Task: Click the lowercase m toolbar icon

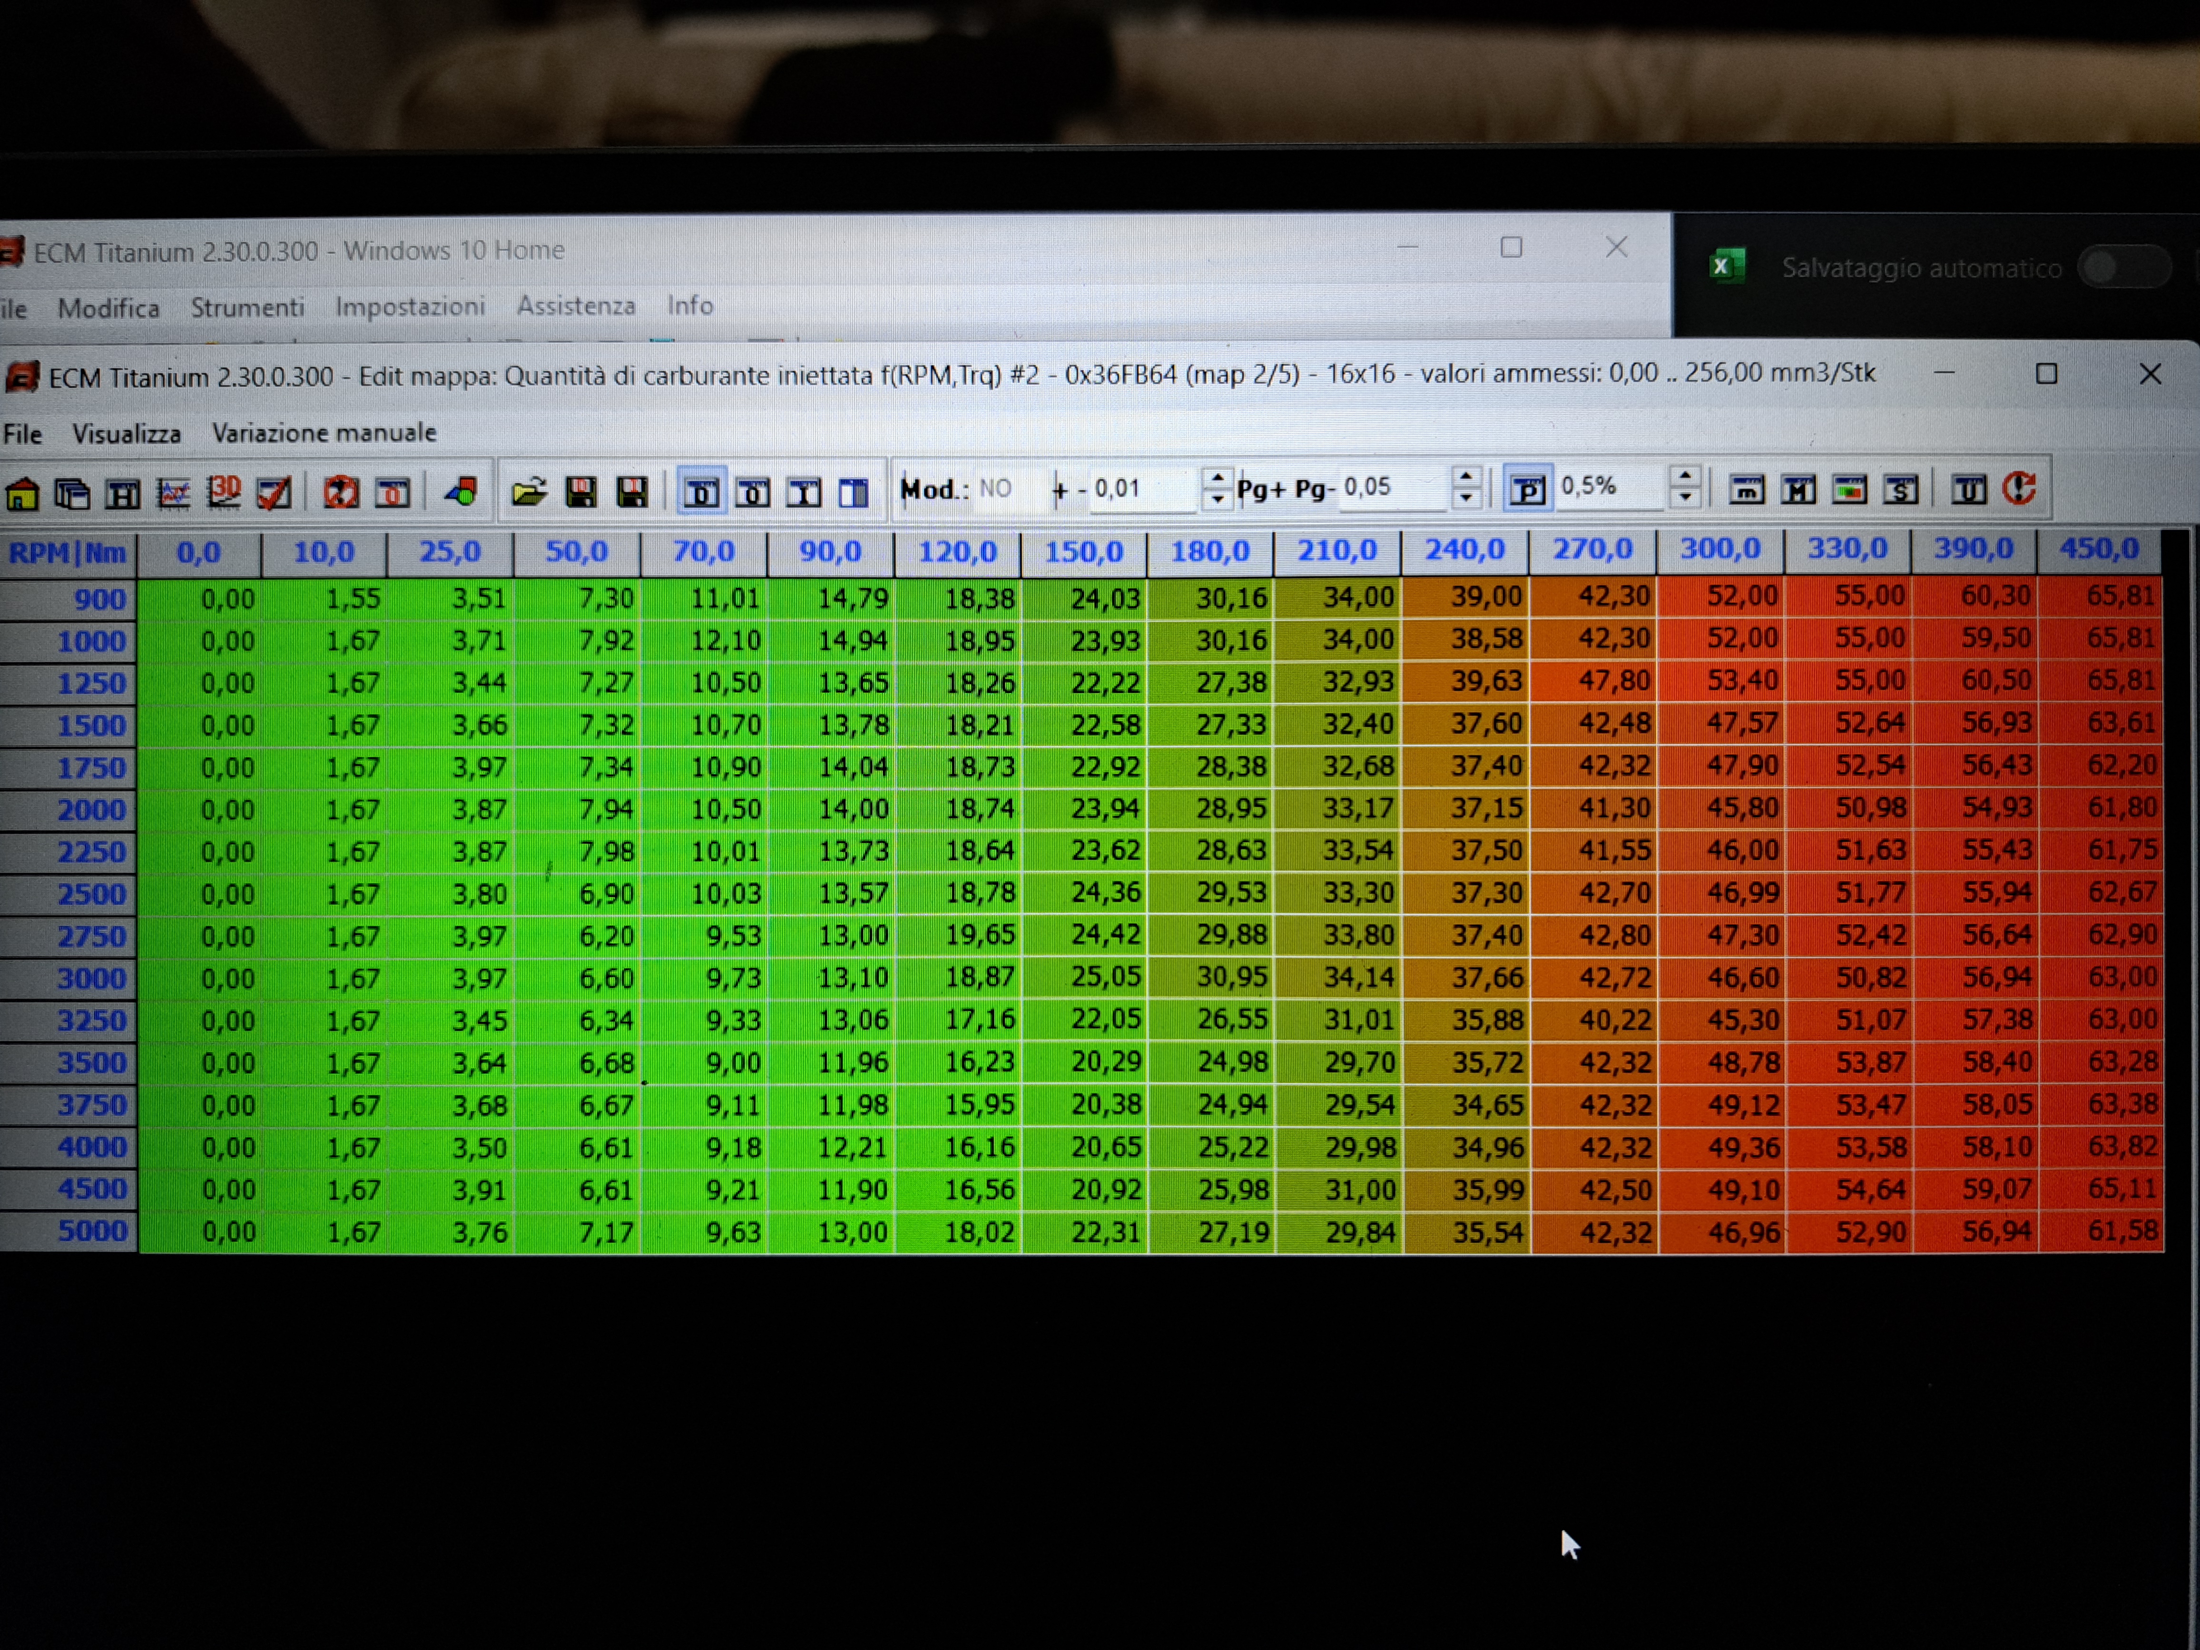Action: [x=1747, y=489]
